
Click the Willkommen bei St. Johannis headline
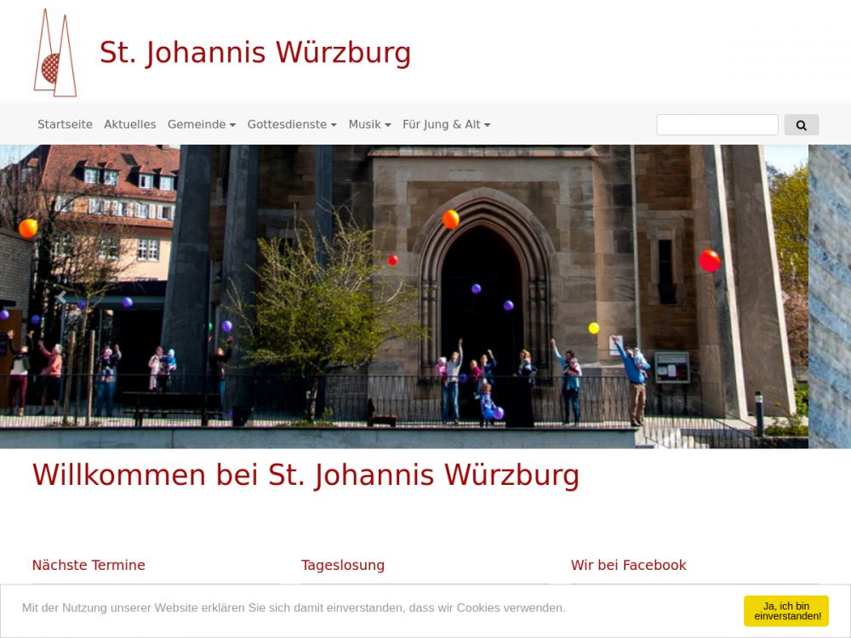306,476
